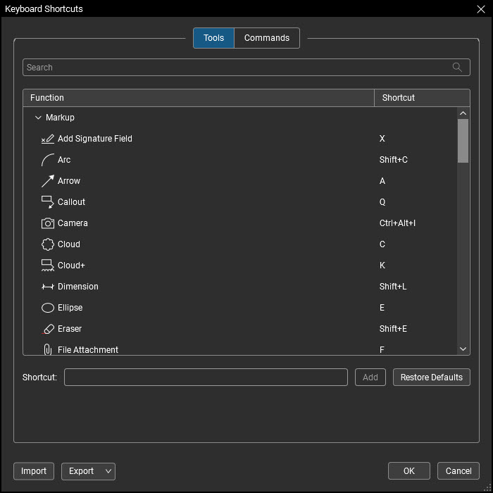Click the Cloud tool icon
The image size is (493, 493).
[47, 244]
